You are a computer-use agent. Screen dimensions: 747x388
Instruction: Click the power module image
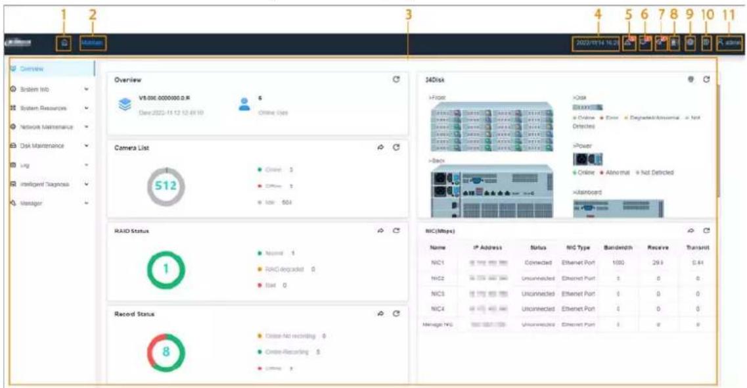click(x=587, y=159)
